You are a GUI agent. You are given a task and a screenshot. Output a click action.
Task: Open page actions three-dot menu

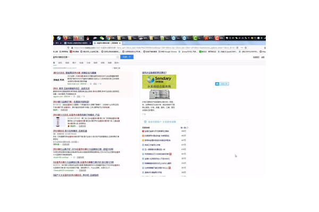(242, 48)
